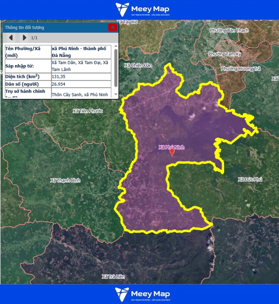Select the Xã Thạnh Bình map label

coord(65,180)
